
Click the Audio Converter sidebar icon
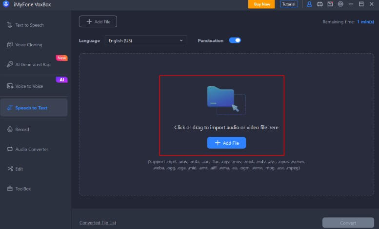point(10,149)
